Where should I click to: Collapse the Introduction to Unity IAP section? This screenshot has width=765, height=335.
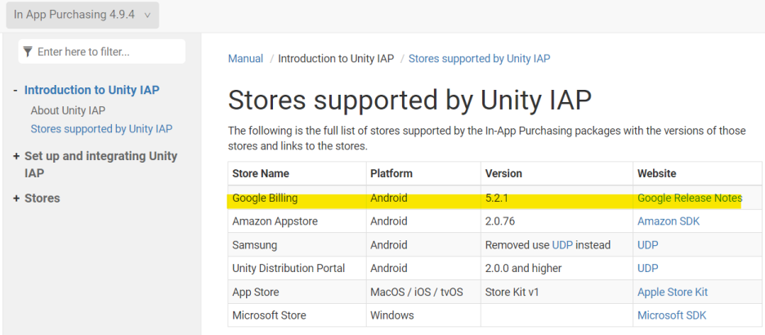coord(16,91)
